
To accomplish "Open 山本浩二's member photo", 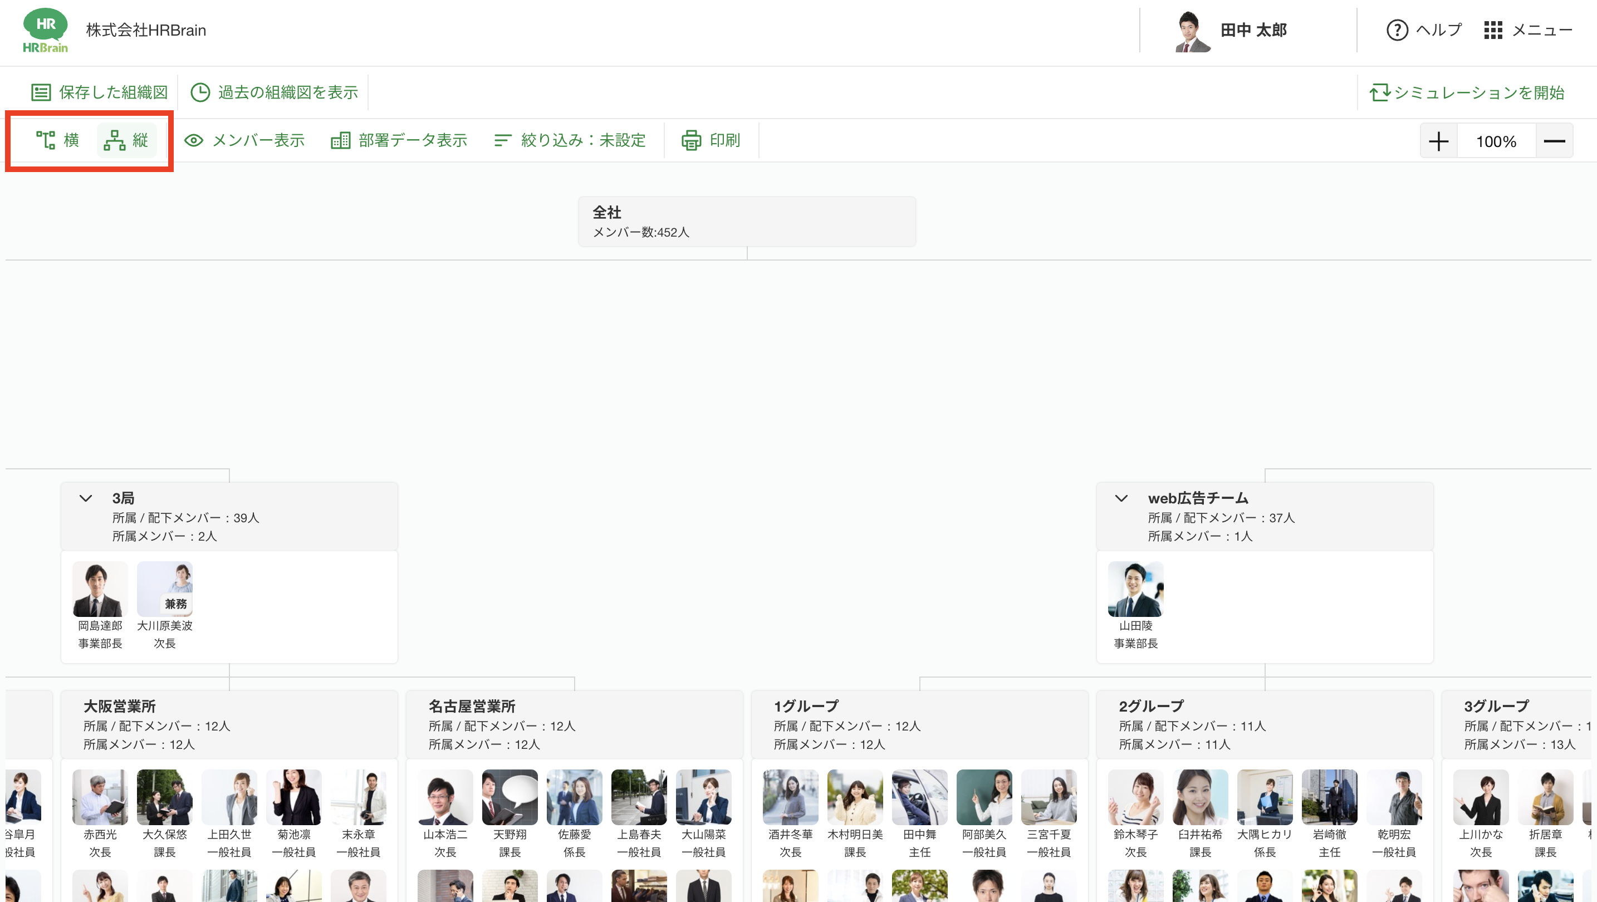I will [x=445, y=797].
